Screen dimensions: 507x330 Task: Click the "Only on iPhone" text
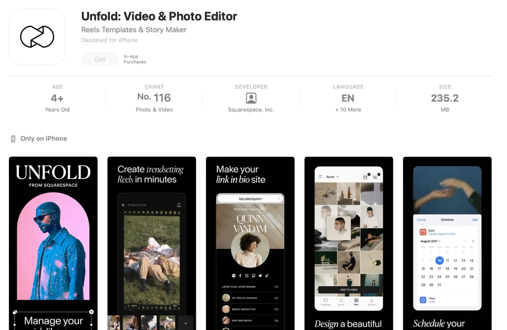pos(44,138)
